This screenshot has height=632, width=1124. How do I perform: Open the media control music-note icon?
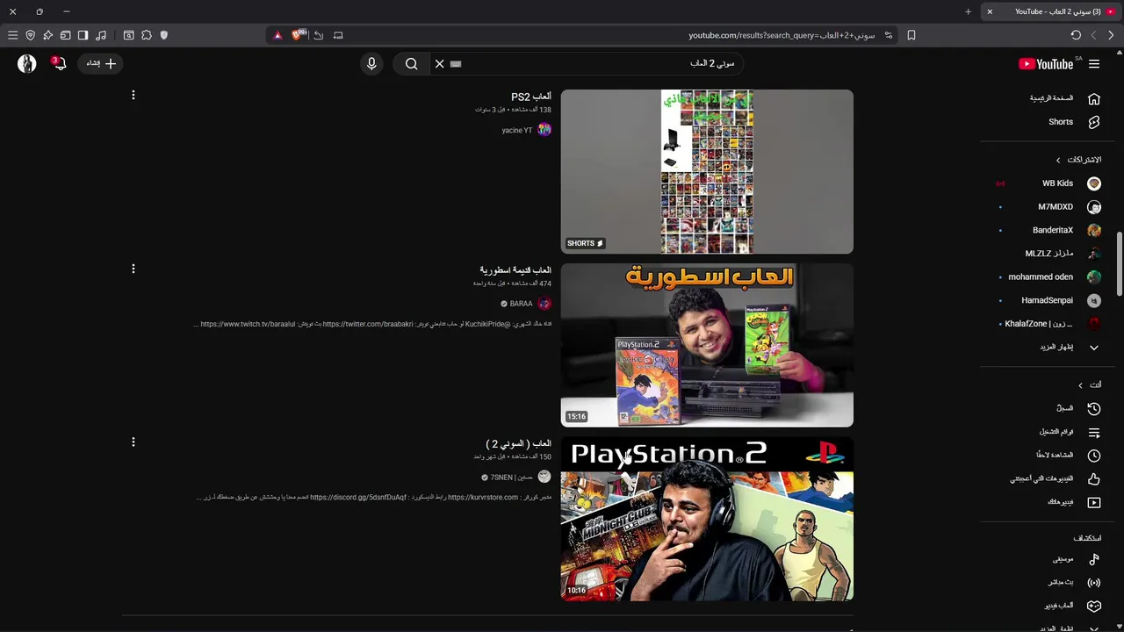[x=101, y=35]
